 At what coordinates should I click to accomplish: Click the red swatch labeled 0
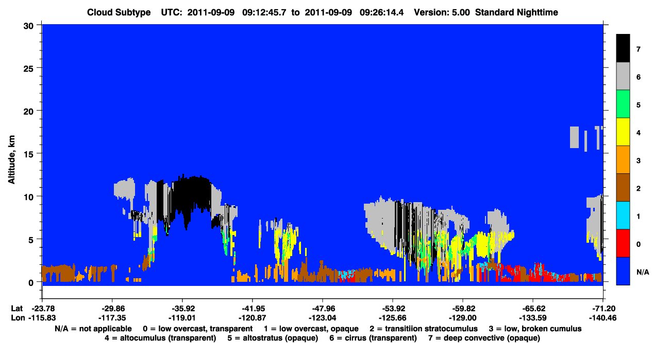click(x=623, y=243)
